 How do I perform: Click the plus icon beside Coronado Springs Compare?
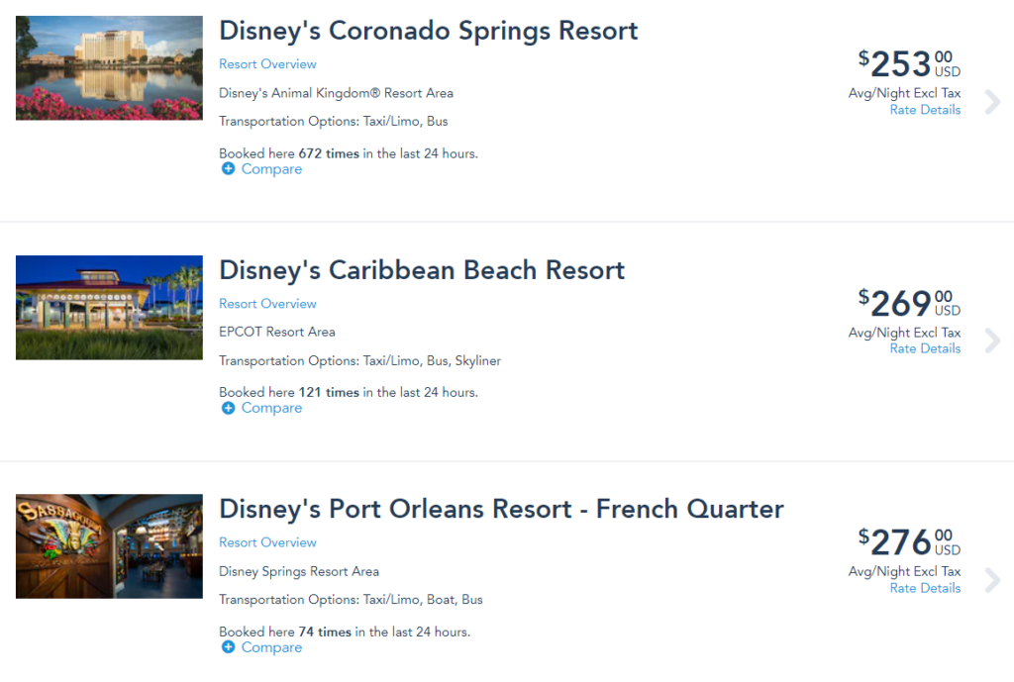click(x=229, y=168)
